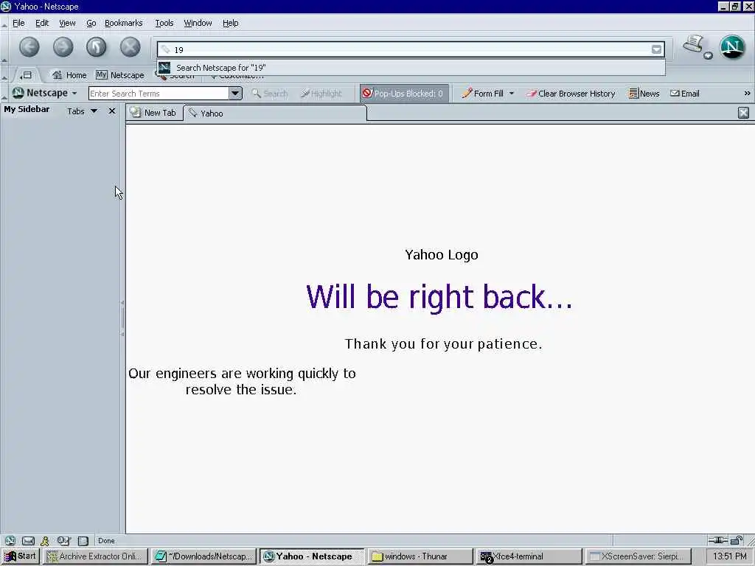Click the Search magnifier button in Netscape toolbar

pyautogui.click(x=270, y=94)
